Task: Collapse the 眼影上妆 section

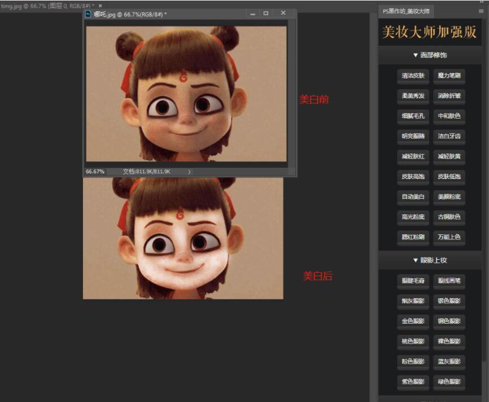Action: (x=430, y=260)
